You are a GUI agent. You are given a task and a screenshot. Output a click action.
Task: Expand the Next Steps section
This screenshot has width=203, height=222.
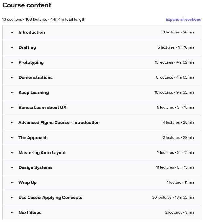point(30,213)
